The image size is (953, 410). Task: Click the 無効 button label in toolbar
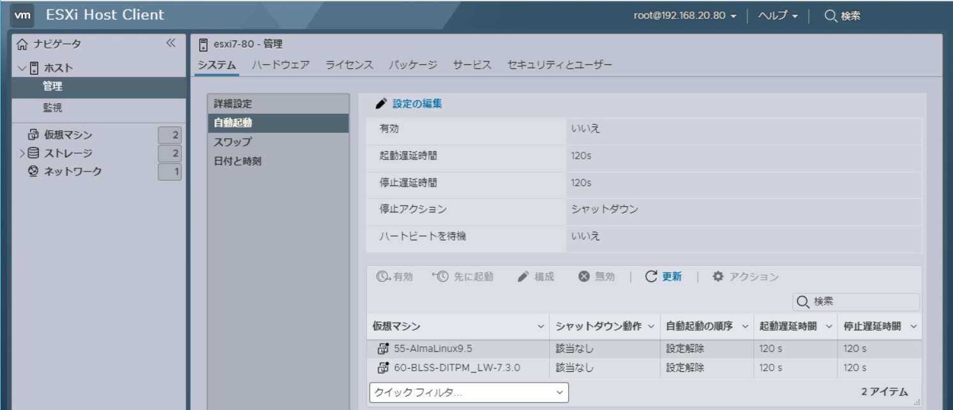coord(604,277)
